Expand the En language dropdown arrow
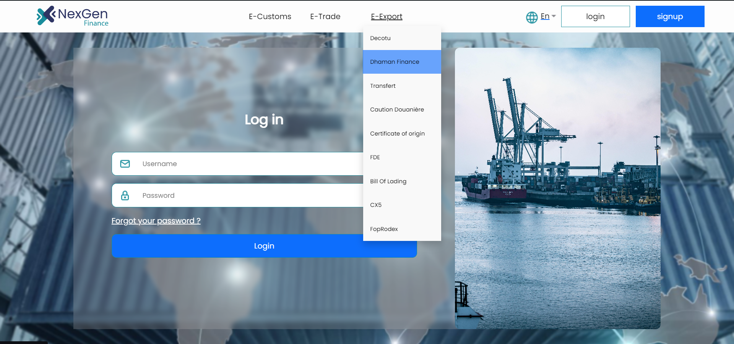Image resolution: width=734 pixels, height=344 pixels. 554,16
